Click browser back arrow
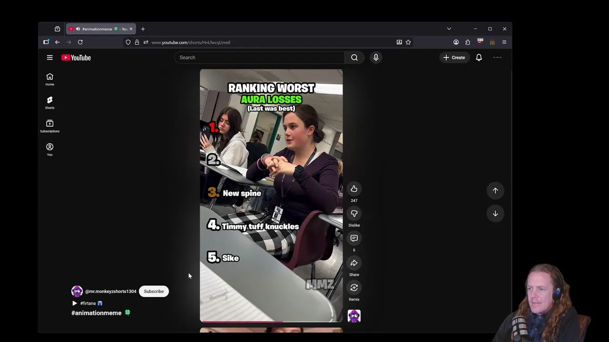This screenshot has width=609, height=342. click(57, 42)
